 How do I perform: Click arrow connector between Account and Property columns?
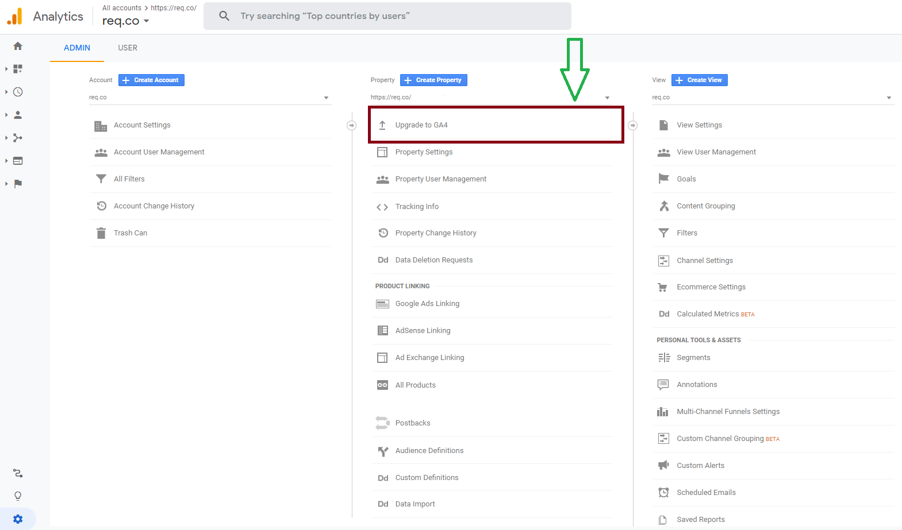coord(351,125)
